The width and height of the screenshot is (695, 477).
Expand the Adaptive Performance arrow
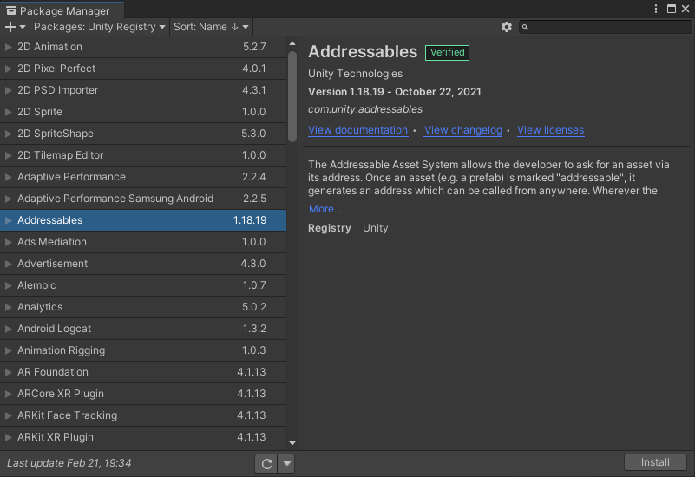pos(8,177)
